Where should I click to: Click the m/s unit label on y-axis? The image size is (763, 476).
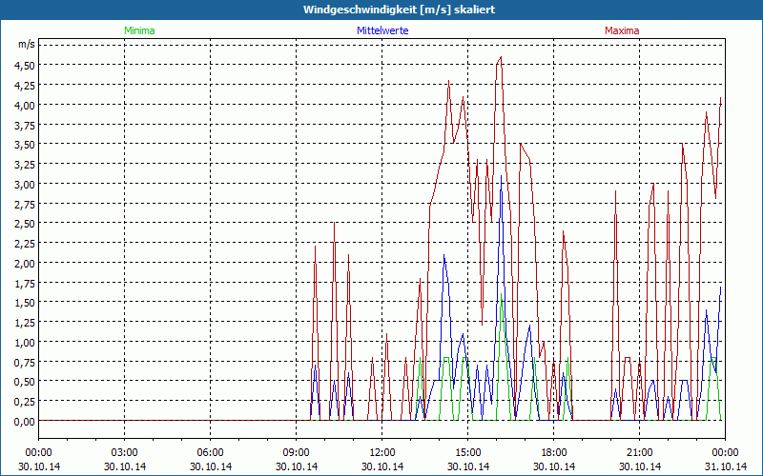25,44
